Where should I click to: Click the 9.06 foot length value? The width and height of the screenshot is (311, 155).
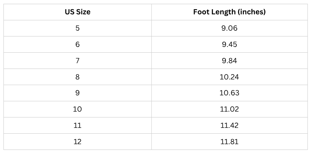229,28
